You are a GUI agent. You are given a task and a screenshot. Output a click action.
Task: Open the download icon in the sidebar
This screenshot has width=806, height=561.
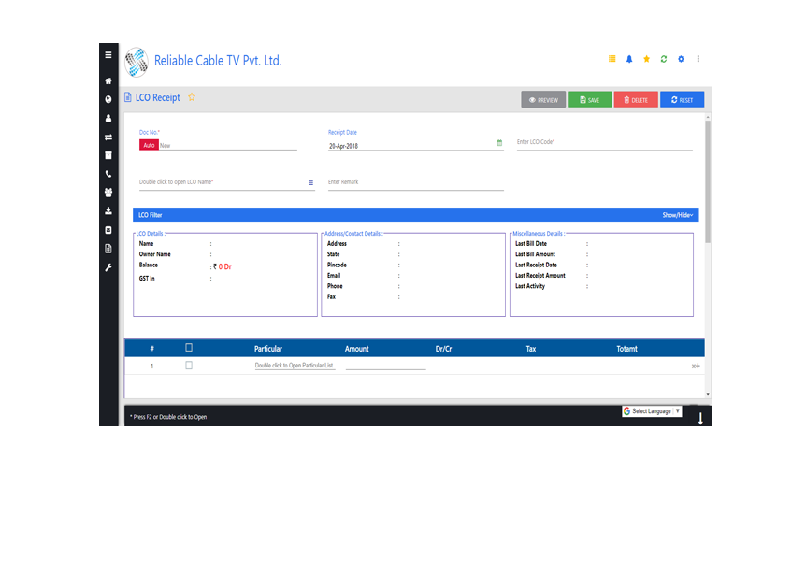click(108, 210)
